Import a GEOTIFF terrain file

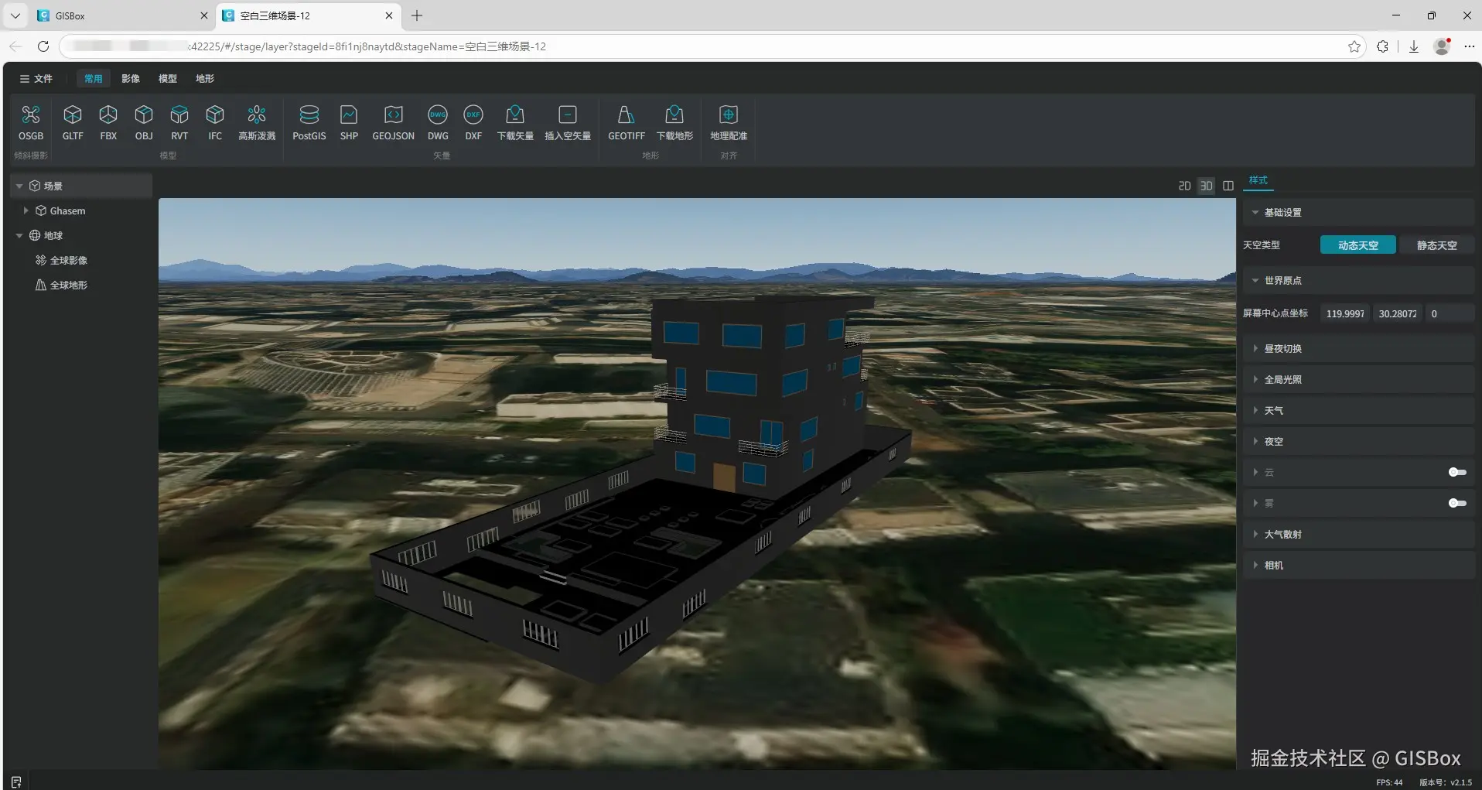(x=627, y=123)
